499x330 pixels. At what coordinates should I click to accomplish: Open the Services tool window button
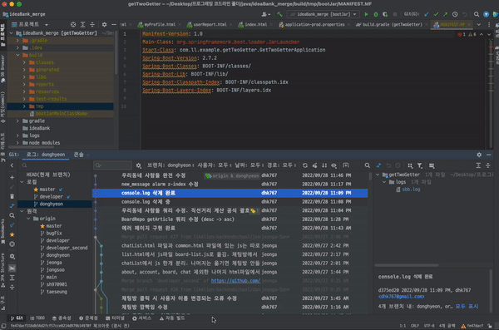point(141,318)
